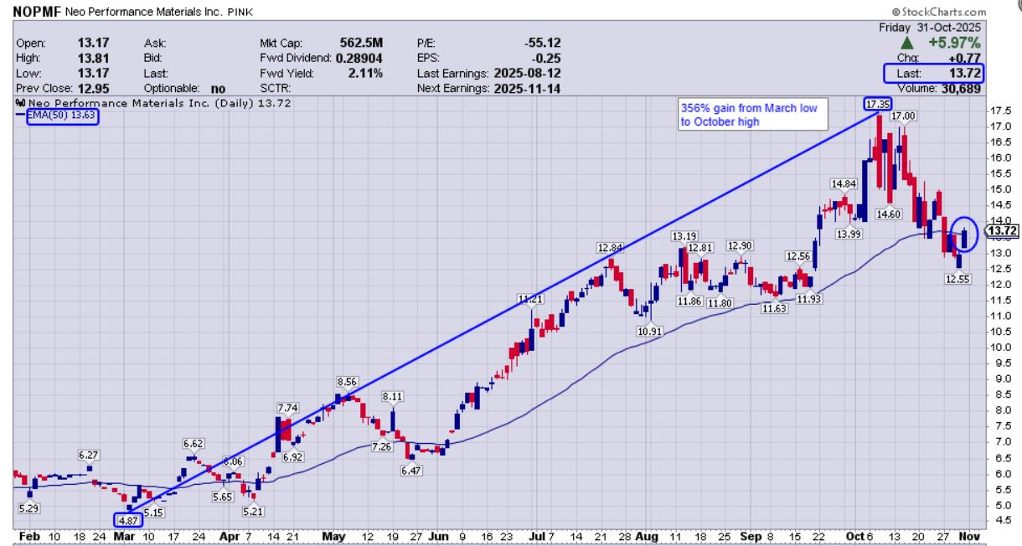This screenshot has width=1022, height=546.
Task: Click the 13.19 August high label
Action: (684, 236)
